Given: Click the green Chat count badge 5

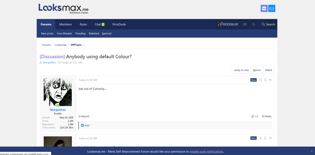Looking at the screenshot, I should tap(103, 24).
